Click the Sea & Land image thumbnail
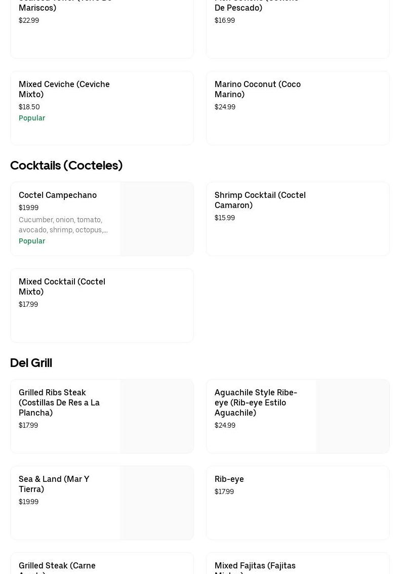407x574 pixels. (x=157, y=503)
